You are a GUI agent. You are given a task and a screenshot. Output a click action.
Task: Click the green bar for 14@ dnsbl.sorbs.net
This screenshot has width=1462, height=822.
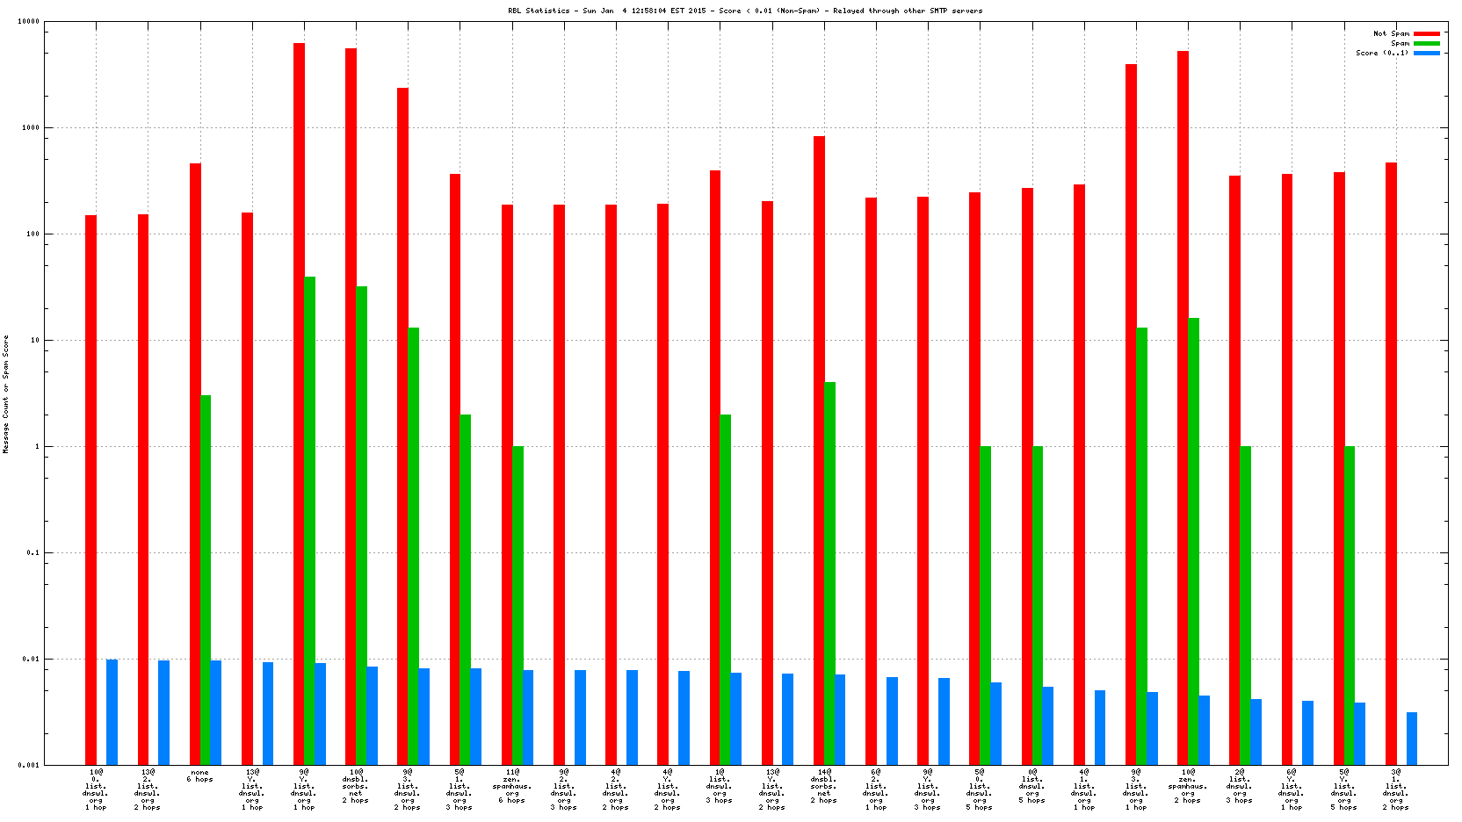click(829, 573)
